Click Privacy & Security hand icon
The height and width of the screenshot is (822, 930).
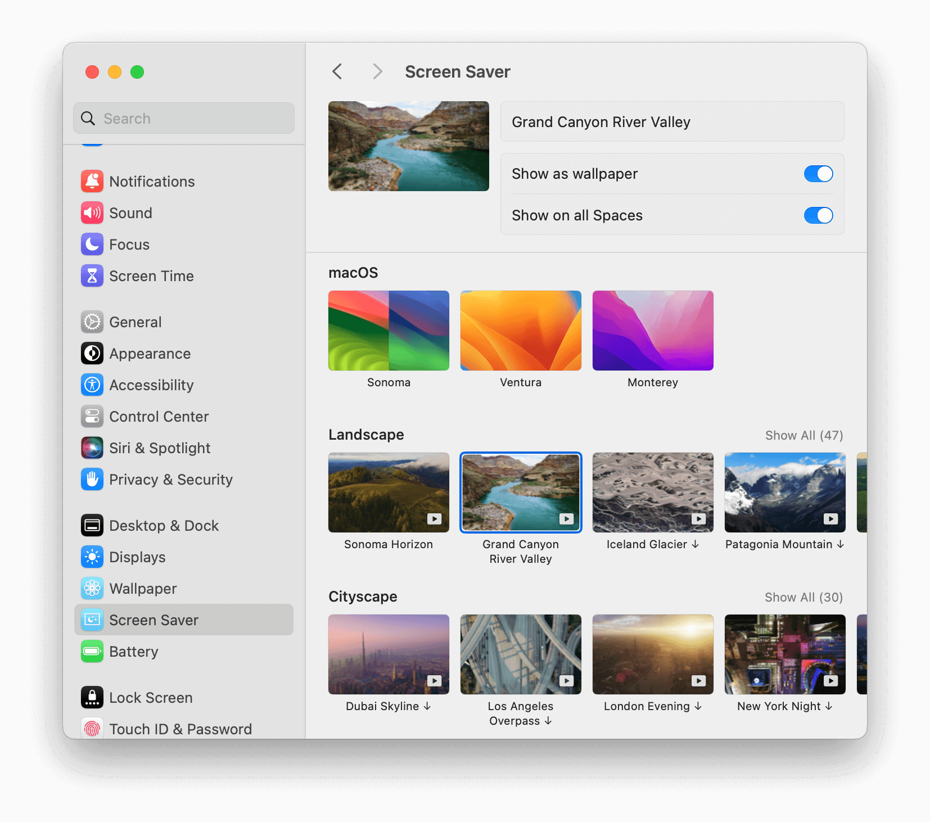[92, 479]
